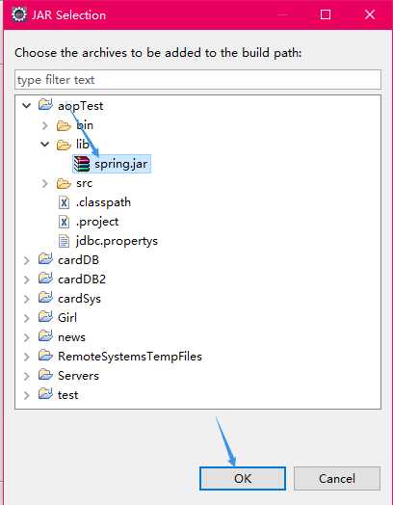This screenshot has height=505, width=393.
Task: Expand the cardDB project
Action: [27, 260]
